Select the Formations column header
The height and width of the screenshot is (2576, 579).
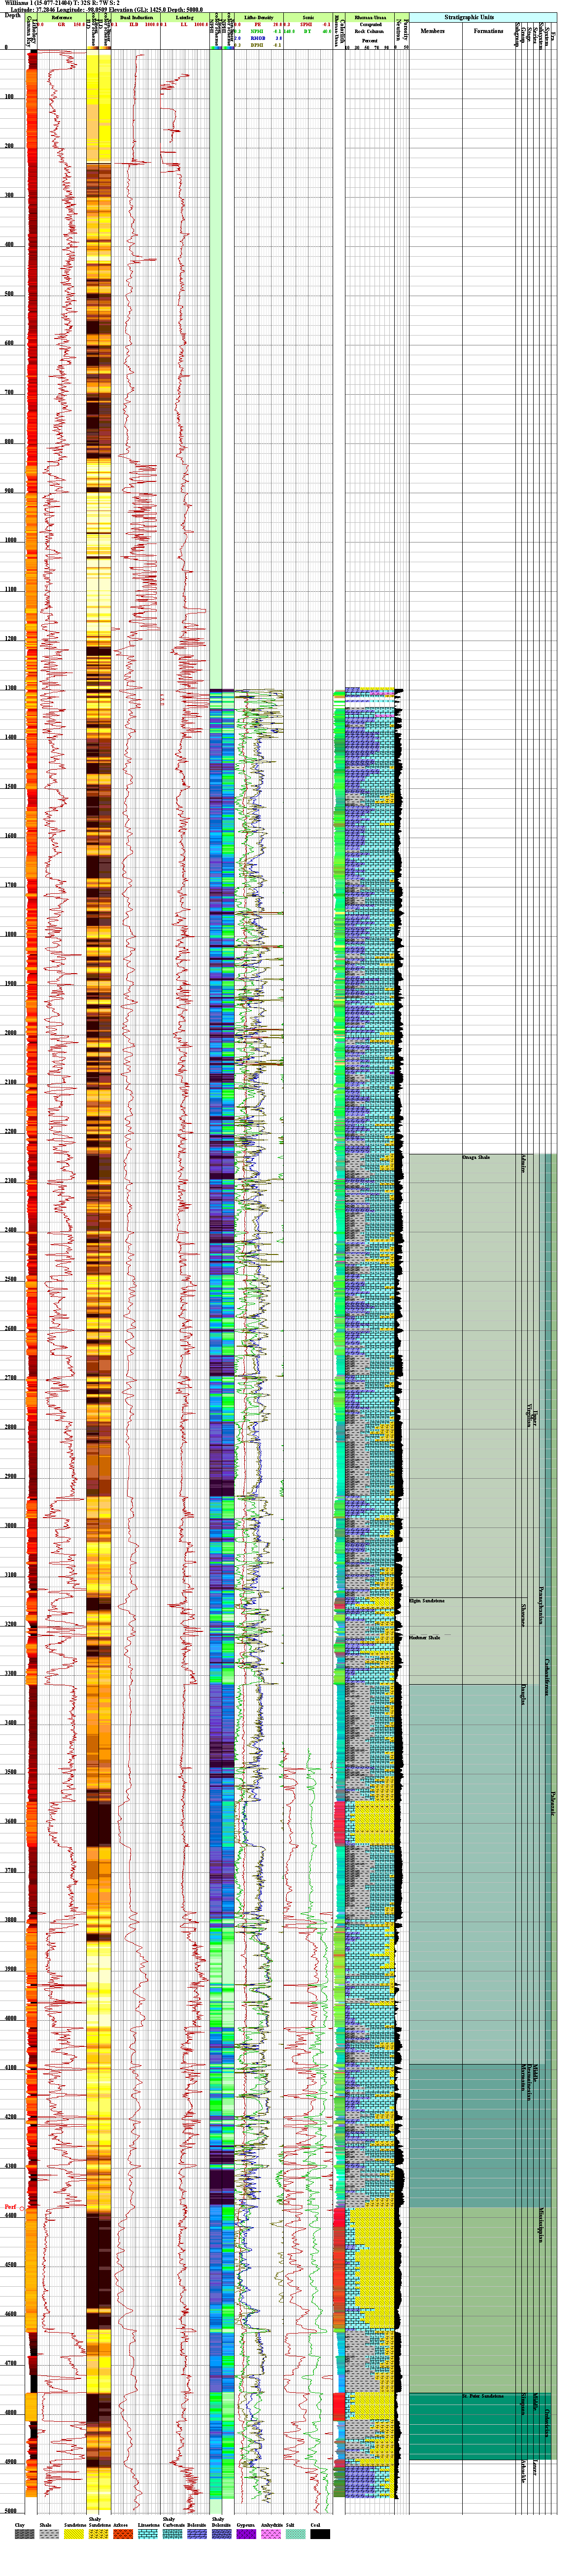pos(489,31)
